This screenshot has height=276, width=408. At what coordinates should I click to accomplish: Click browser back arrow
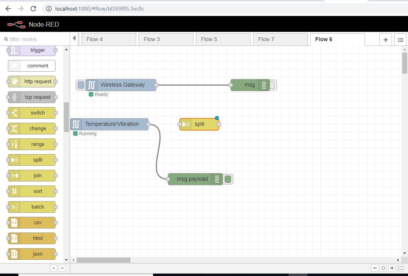click(x=8, y=9)
